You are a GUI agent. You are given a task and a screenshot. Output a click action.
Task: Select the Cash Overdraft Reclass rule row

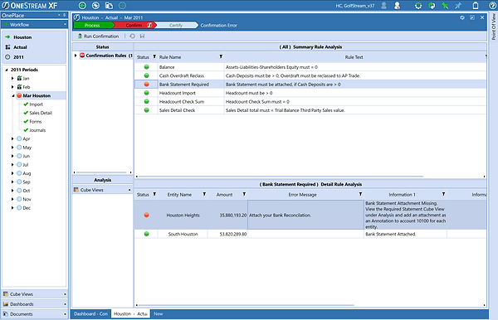310,75
